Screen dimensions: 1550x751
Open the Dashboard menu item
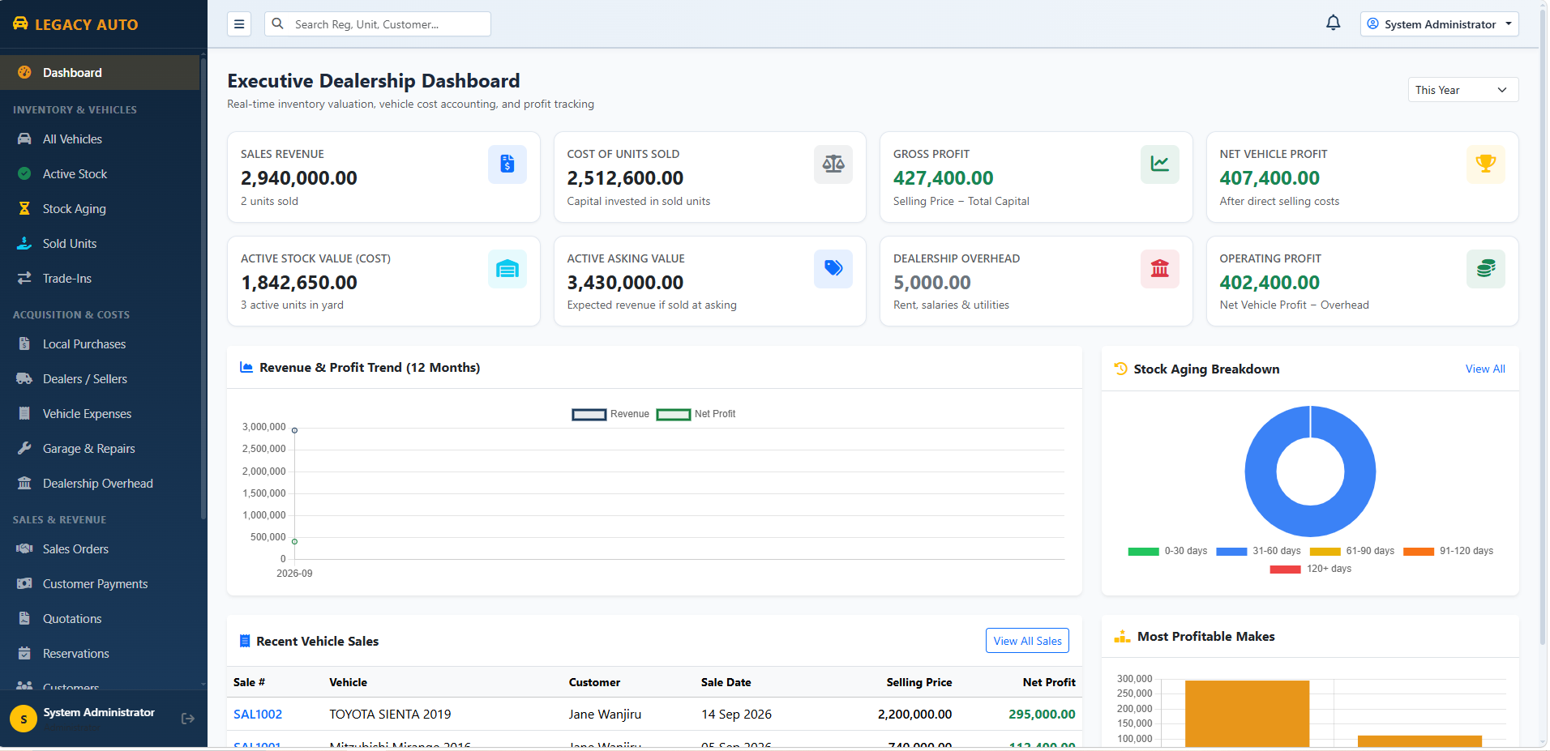point(100,73)
